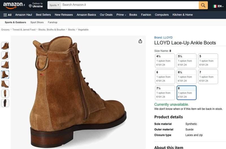This screenshot has height=149, width=226.
Task: Select the Sport Shoes subnav tab
Action: 37,22
